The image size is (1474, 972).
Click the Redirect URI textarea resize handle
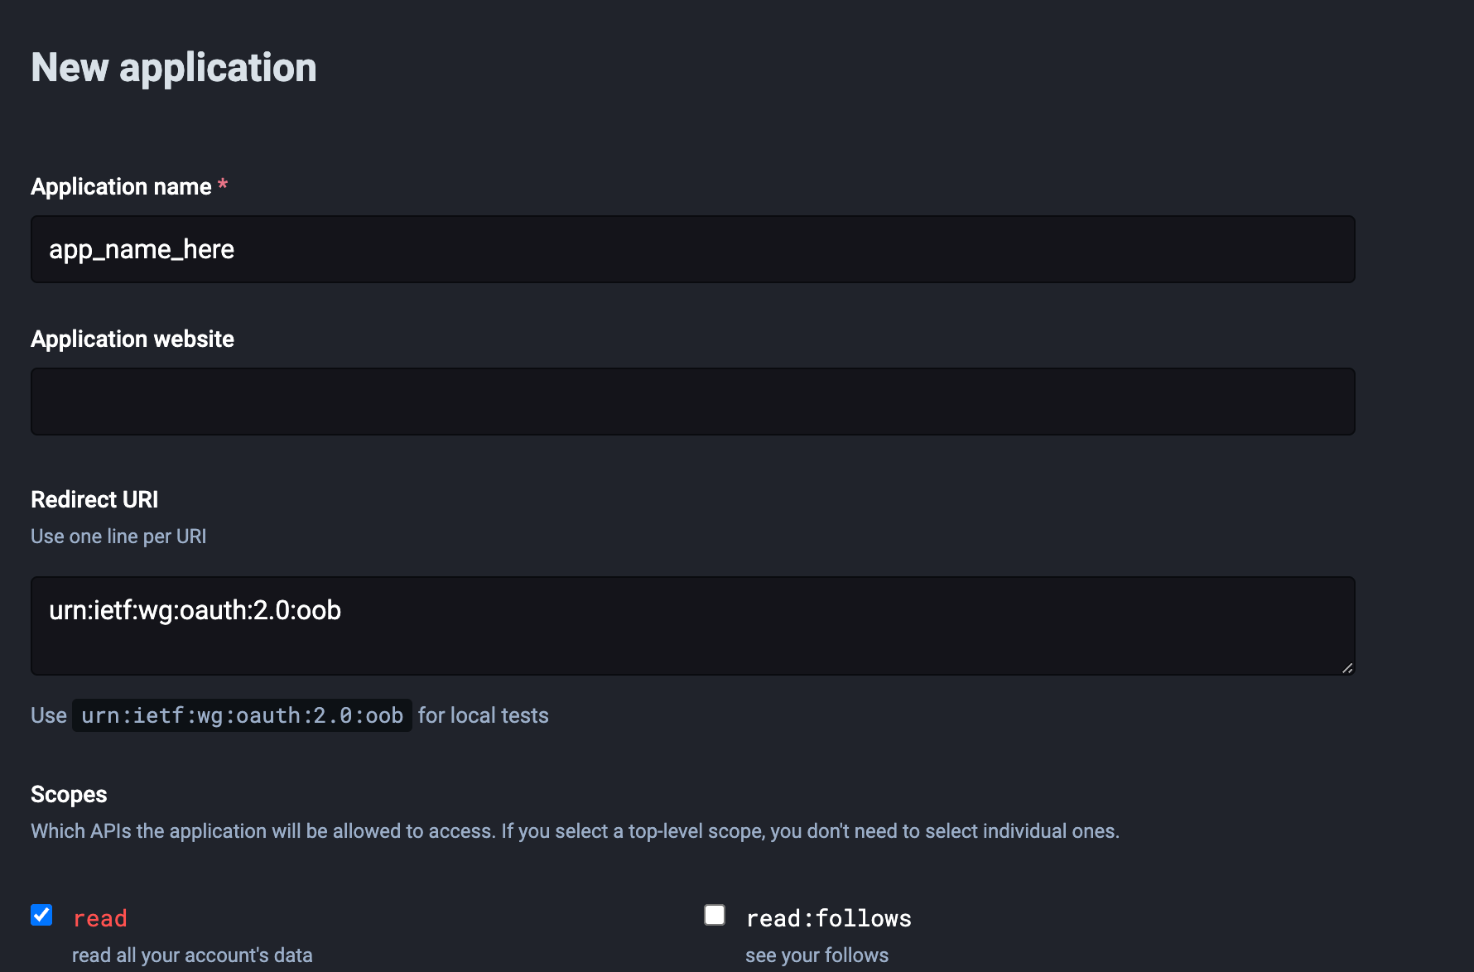pyautogui.click(x=1347, y=667)
